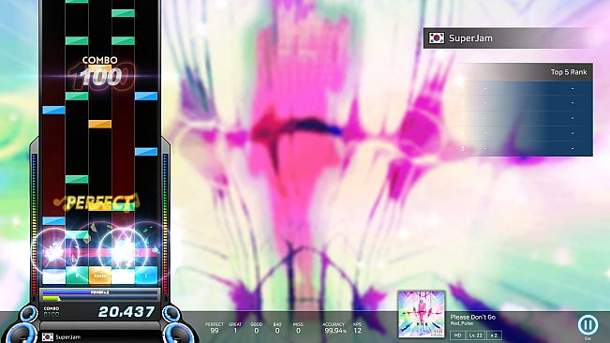Pause the game with the Esc button
Image resolution: width=610 pixels, height=343 pixels.
(x=588, y=324)
